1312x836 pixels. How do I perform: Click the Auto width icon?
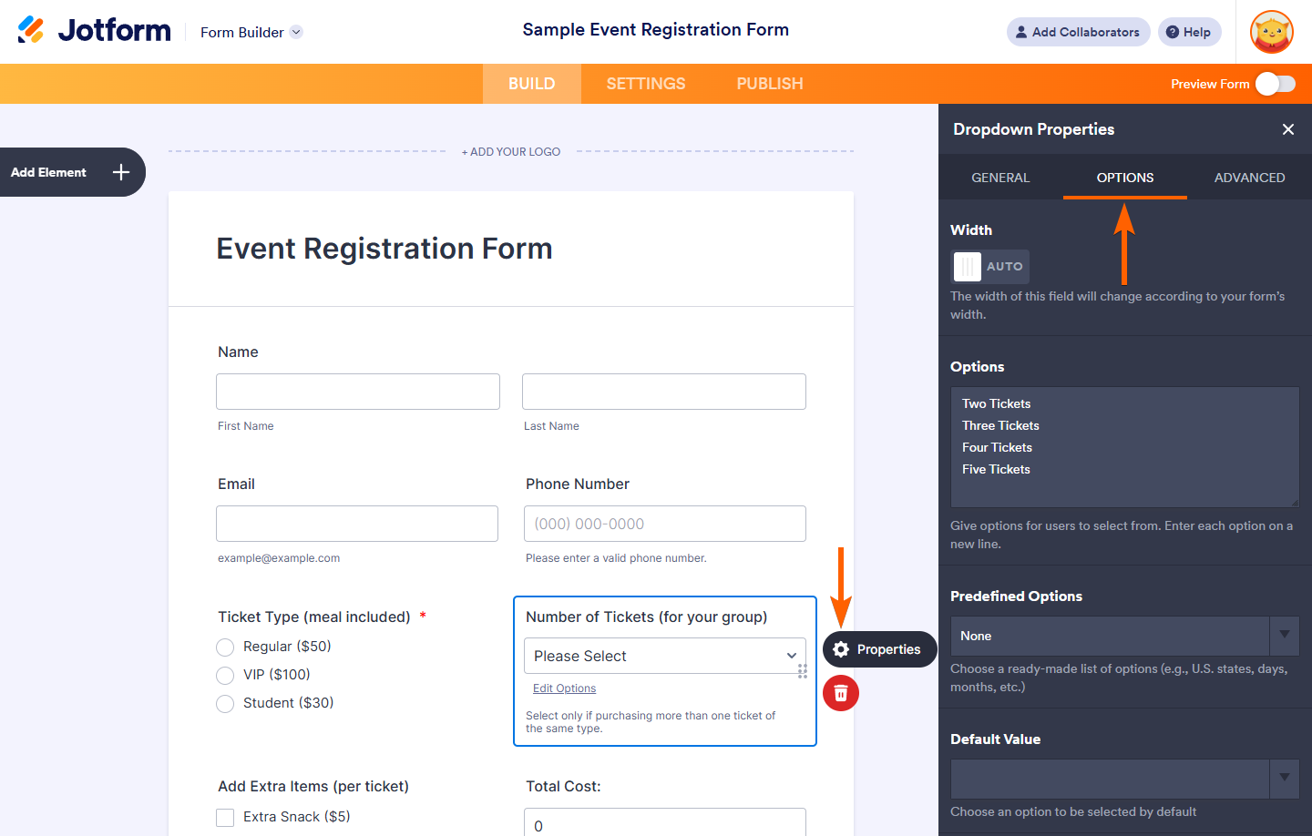click(x=968, y=267)
